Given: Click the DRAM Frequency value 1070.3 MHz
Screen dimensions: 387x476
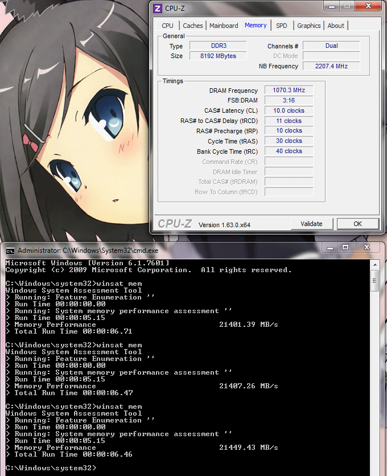Looking at the screenshot, I should [x=289, y=90].
